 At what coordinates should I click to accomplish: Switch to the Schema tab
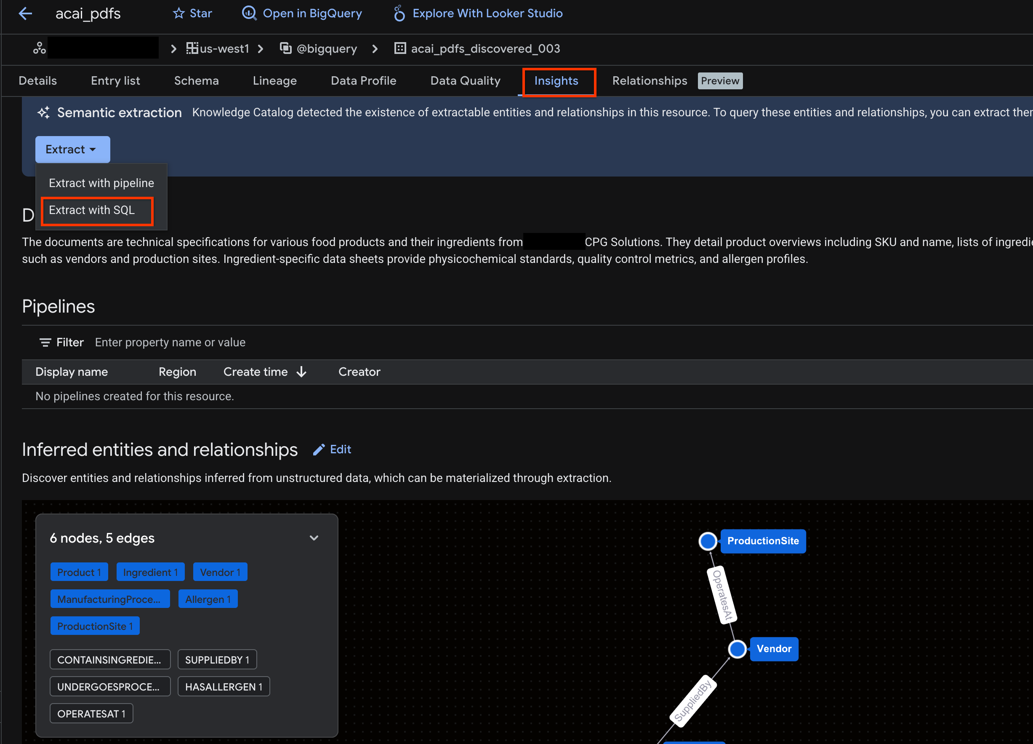tap(196, 80)
